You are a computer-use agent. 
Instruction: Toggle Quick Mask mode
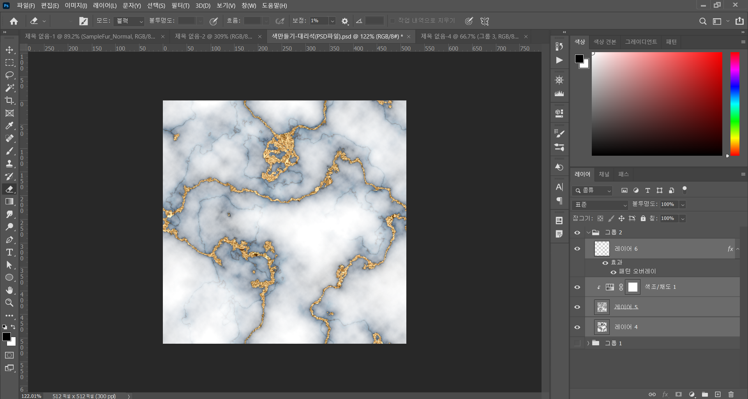point(10,355)
